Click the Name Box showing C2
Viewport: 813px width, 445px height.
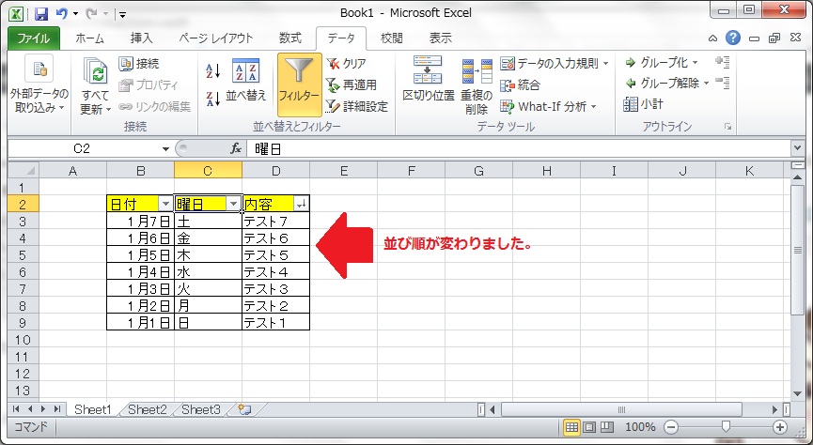[82, 149]
